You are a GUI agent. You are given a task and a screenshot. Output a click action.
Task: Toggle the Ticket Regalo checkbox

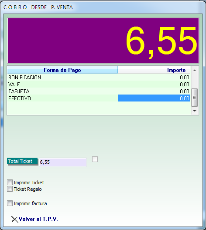pyautogui.click(x=10, y=189)
